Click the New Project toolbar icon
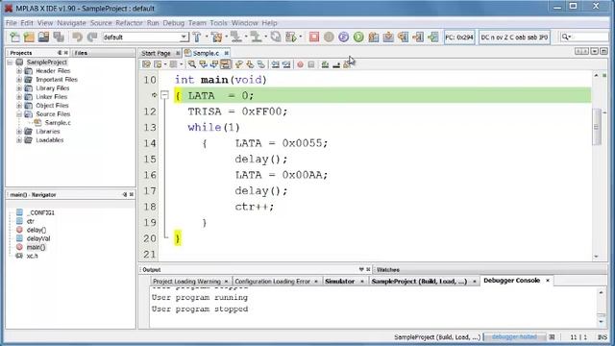 (29, 37)
